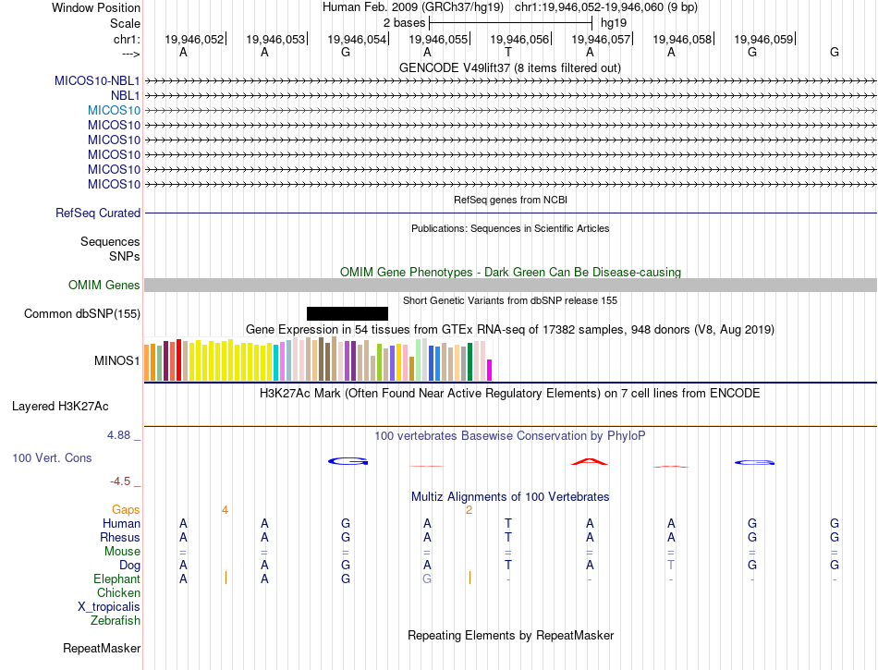Select the NBL1 transcript label
Viewport: 878px width, 670px height.
coord(125,95)
